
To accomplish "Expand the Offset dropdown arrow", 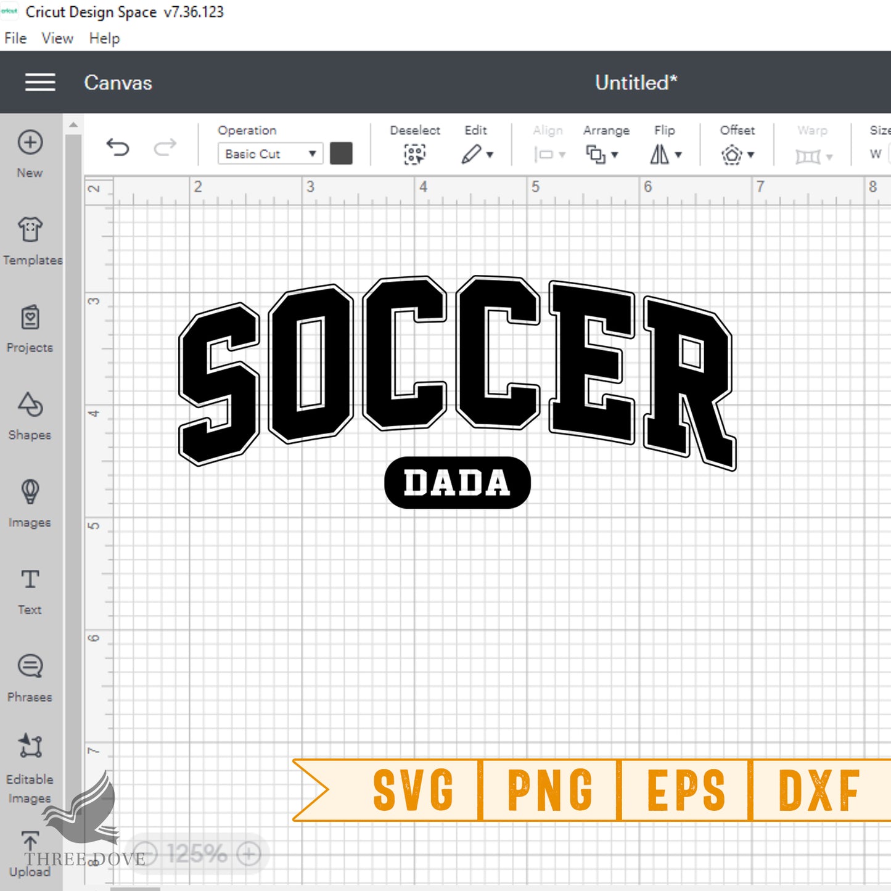I will coord(751,155).
